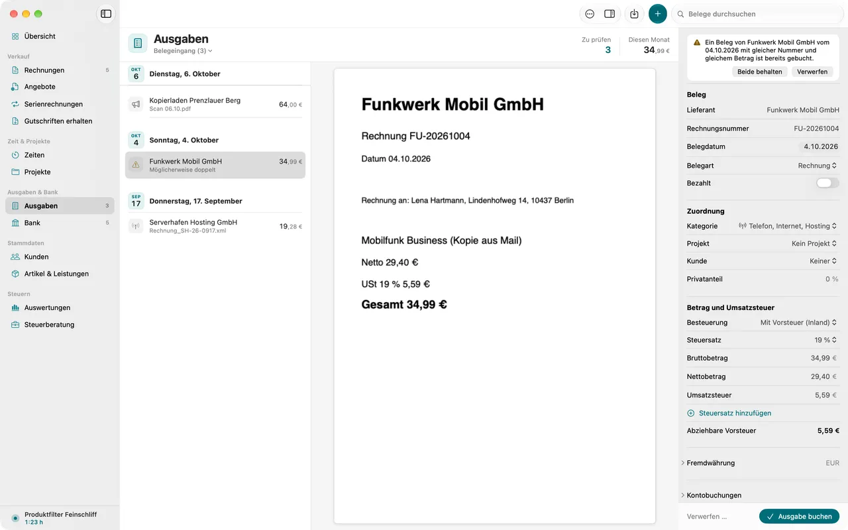Toggle the sidebar visibility icon
848x530 pixels.
[x=106, y=14]
